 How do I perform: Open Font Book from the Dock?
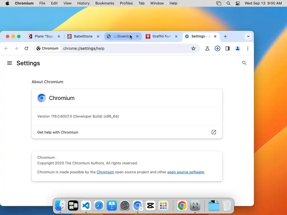point(195,205)
